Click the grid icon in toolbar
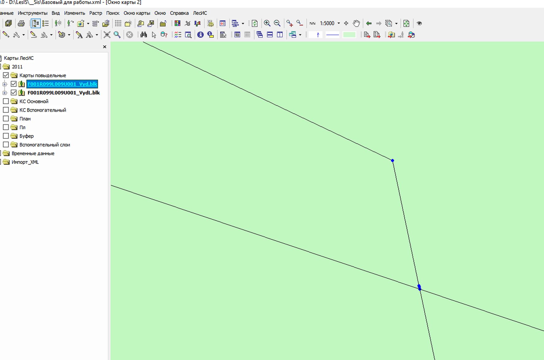544x360 pixels. (x=118, y=23)
